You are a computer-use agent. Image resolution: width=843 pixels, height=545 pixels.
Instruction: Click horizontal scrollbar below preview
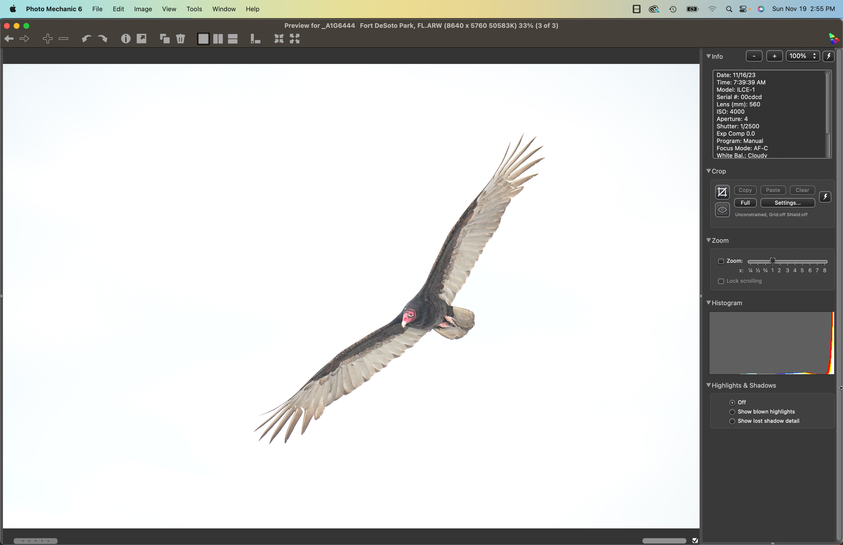coord(664,541)
